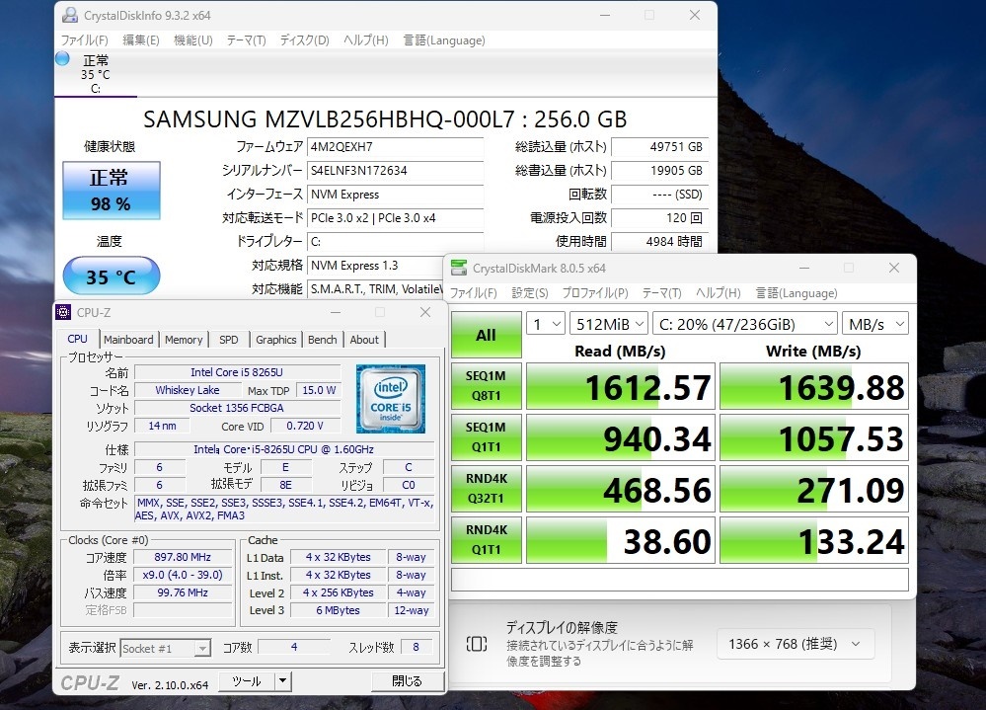Open 言語(Language) menu in CrystalDiskInfo
Screen dimensions: 986x710
point(444,40)
